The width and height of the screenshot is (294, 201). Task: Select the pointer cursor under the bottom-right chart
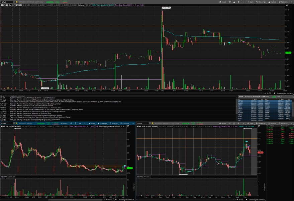click(247, 200)
